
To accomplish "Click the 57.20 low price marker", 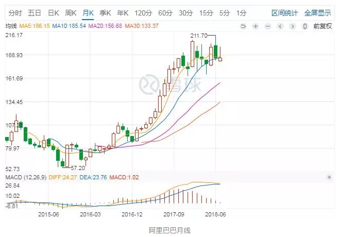I will pos(78,168).
